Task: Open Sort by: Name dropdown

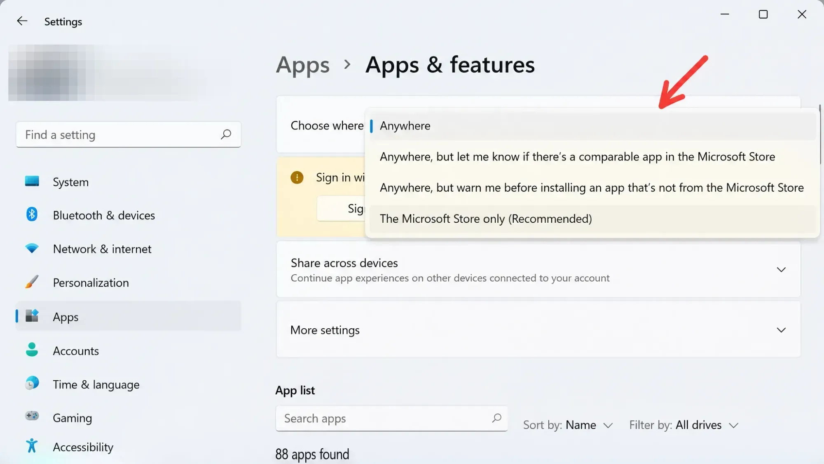Action: click(x=568, y=425)
